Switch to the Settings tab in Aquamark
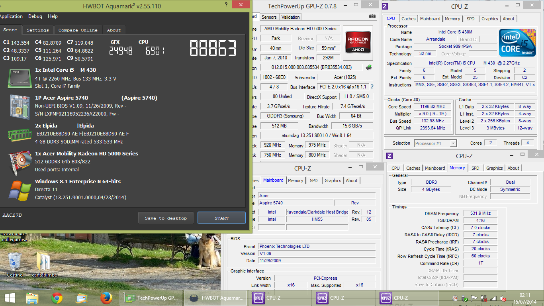 (x=38, y=30)
